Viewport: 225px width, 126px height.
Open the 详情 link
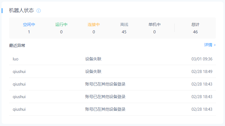click(x=210, y=45)
